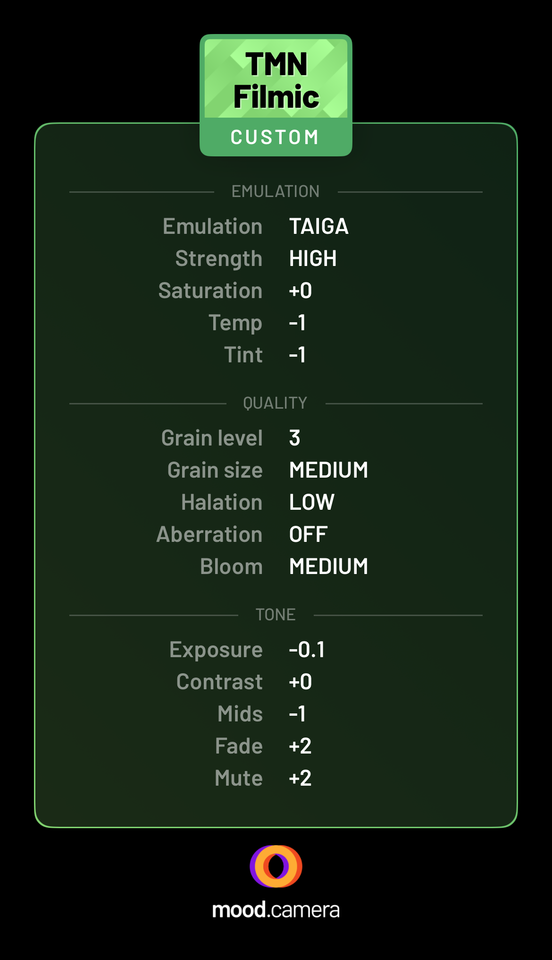The height and width of the screenshot is (960, 552).
Task: Click the mood.camera ring logo icon
Action: coord(276,866)
